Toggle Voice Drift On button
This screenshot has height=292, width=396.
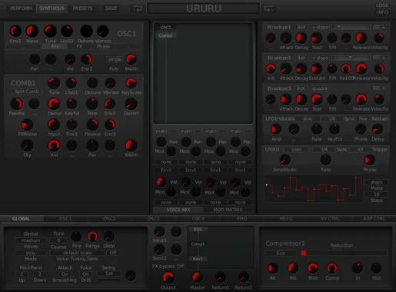point(85,274)
